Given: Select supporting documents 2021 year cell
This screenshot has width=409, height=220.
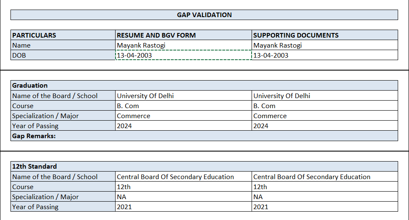Looking at the screenshot, I should click(325, 207).
